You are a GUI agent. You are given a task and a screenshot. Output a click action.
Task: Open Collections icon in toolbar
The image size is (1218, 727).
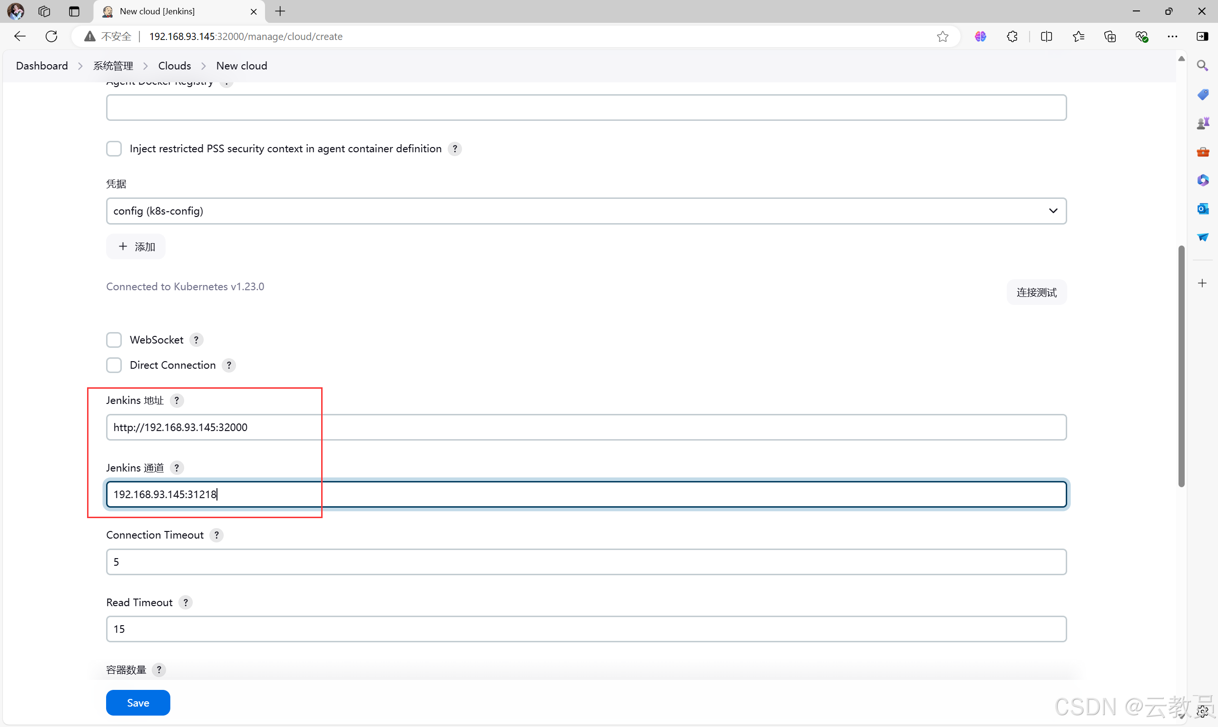[1110, 36]
